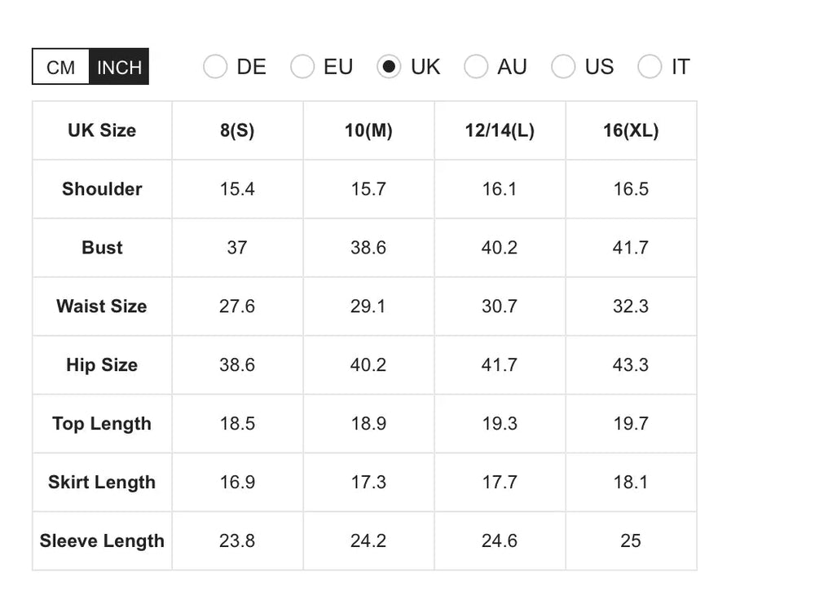Select the EU sizing radio button
815x591 pixels.
coord(302,67)
